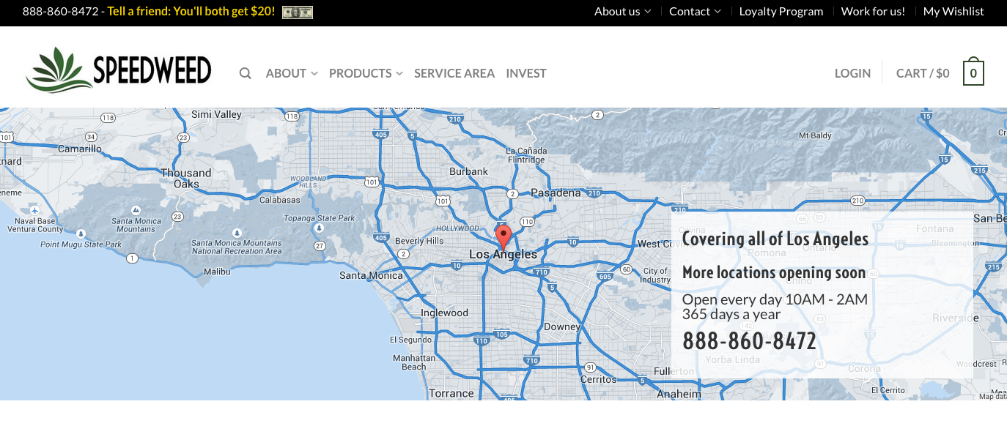1007x437 pixels.
Task: Click Downey label on map
Action: point(562,327)
